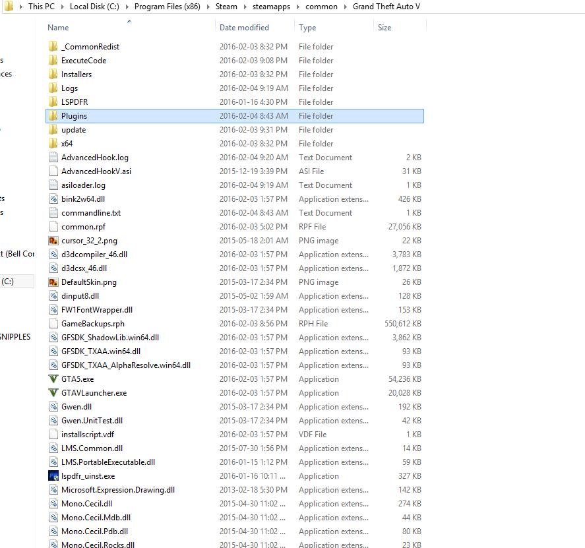
Task: Navigate to steamapps breadcrumb
Action: click(x=271, y=7)
